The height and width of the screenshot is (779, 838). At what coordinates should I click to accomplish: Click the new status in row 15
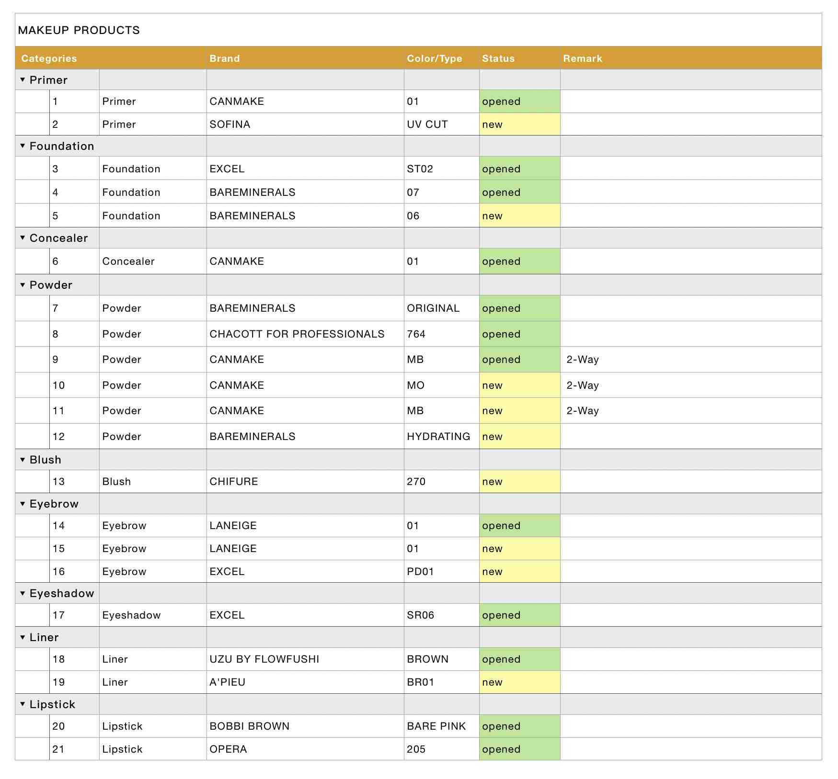tap(520, 548)
